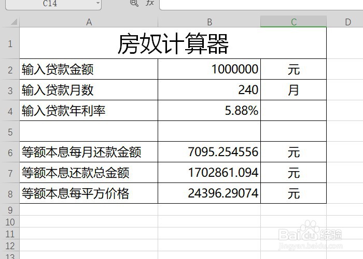Viewport: 363px width, 259px height.
Task: Click empty cell B10
Action: (x=210, y=222)
